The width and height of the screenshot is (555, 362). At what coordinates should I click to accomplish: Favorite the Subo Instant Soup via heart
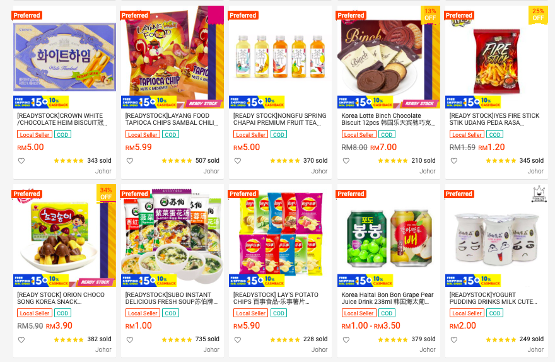point(130,340)
